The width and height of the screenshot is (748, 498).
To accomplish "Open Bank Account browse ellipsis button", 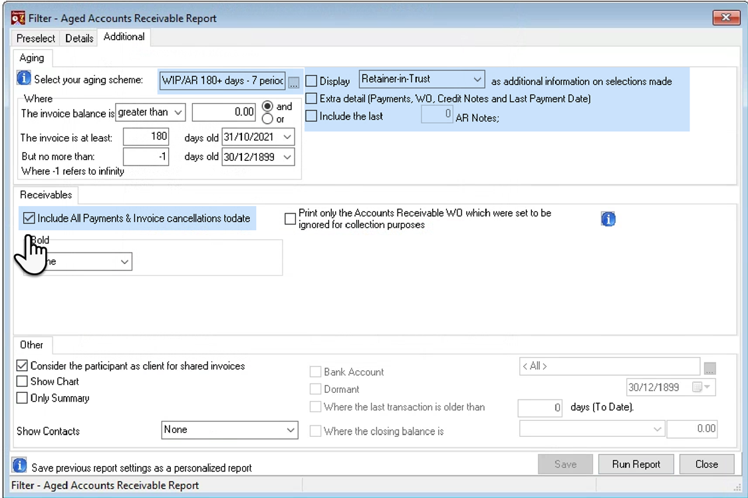I will [710, 368].
